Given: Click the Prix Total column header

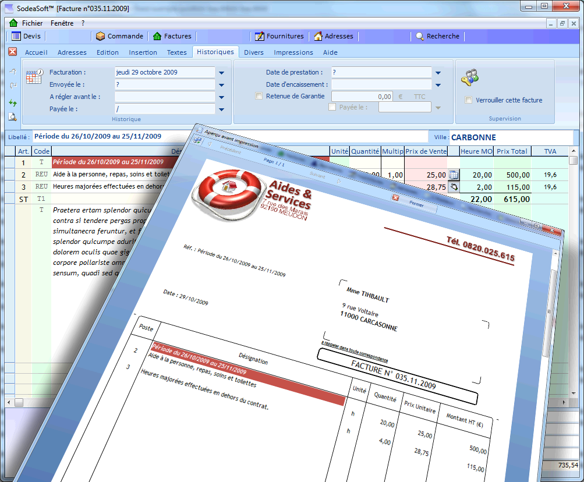Looking at the screenshot, I should pyautogui.click(x=512, y=151).
